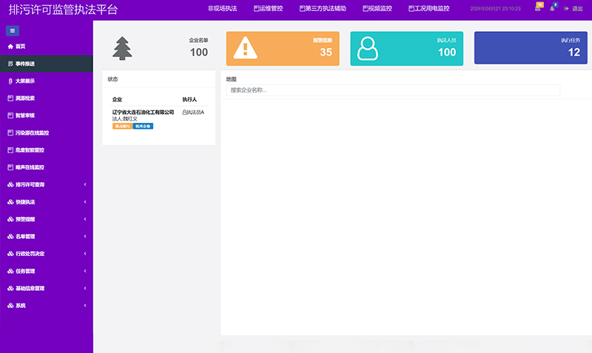Click the 地图 panel heading
Image resolution: width=592 pixels, height=353 pixels.
pos(231,79)
